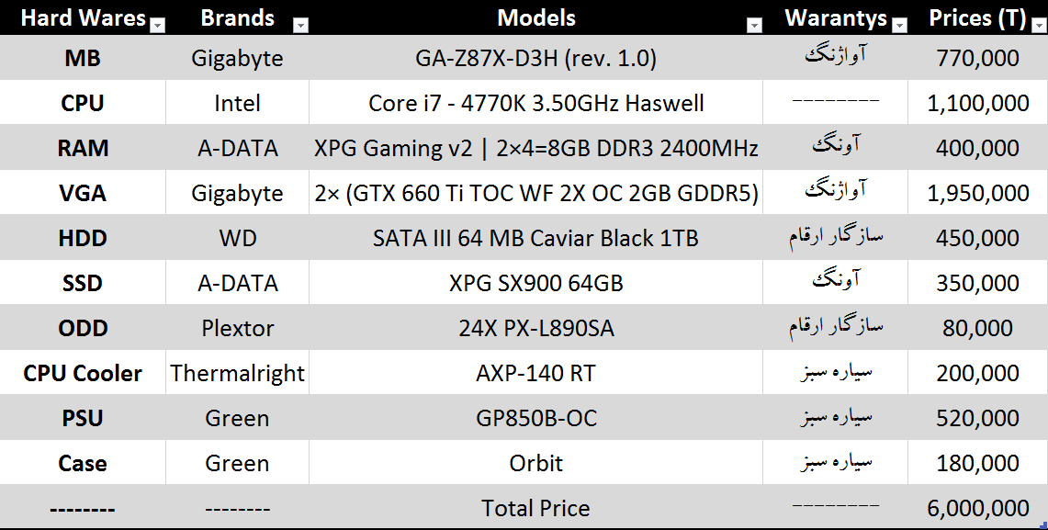The height and width of the screenshot is (530, 1048).
Task: Expand the Models column filter arrow
Action: pyautogui.click(x=754, y=26)
